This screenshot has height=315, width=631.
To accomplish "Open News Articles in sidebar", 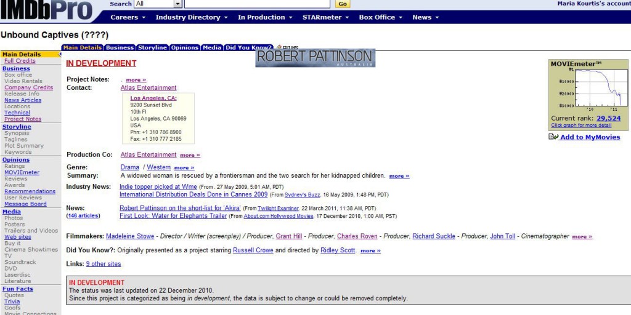I will pyautogui.click(x=23, y=100).
